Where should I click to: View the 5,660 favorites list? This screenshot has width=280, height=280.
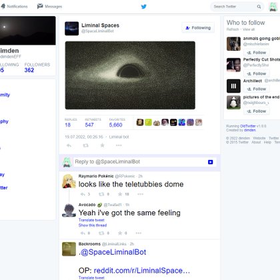[115, 125]
